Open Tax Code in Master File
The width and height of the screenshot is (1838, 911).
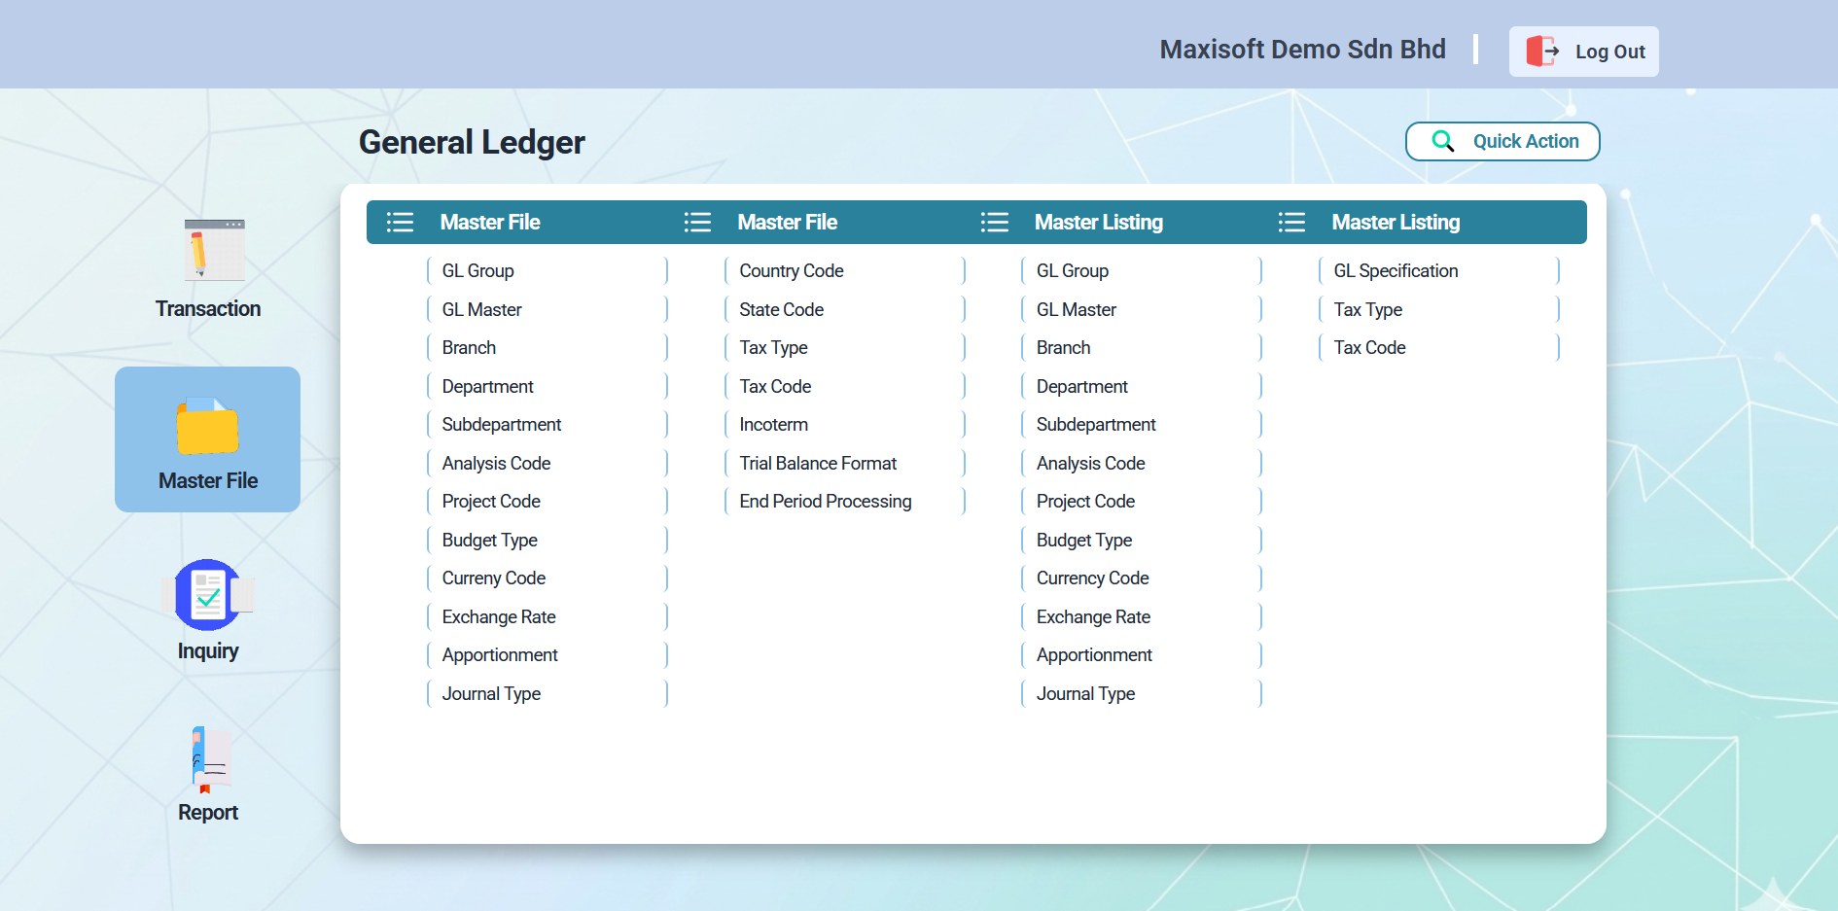[x=845, y=386]
